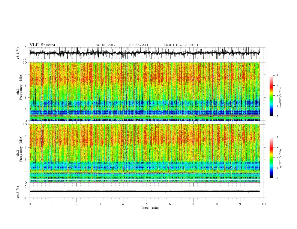Click the ch.2 color bar 'log(PSD)(V²/Hz)' label

pos(280,159)
